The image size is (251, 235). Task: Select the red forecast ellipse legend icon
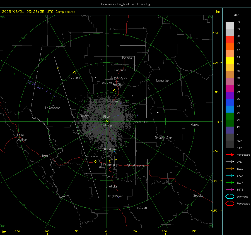click(x=230, y=203)
